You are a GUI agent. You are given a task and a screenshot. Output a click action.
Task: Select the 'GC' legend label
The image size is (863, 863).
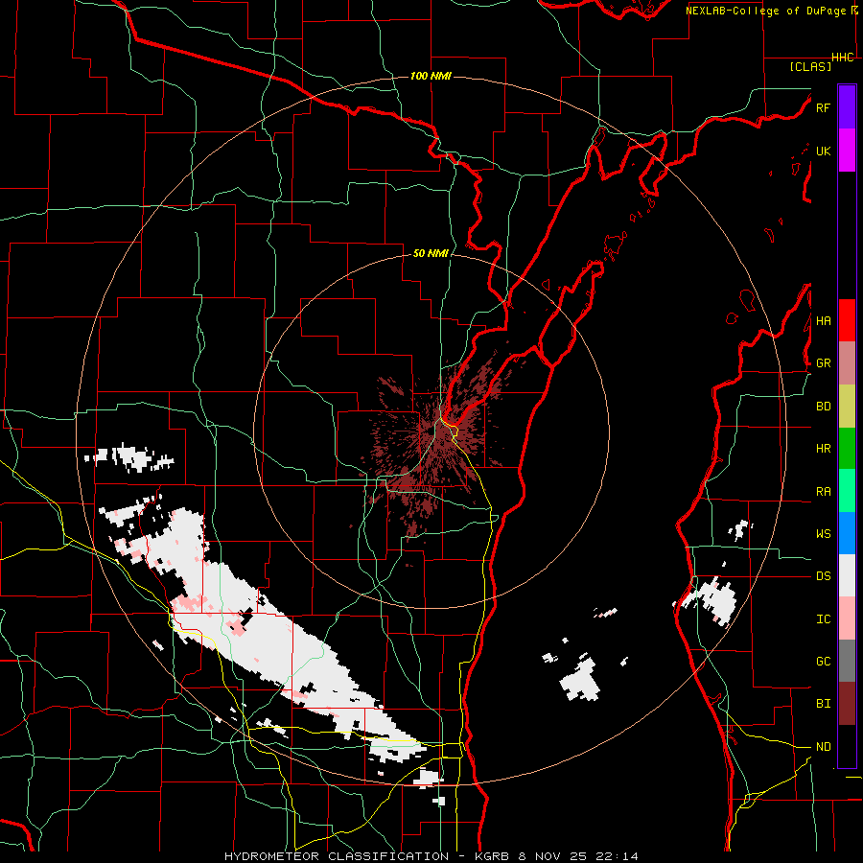click(x=823, y=662)
